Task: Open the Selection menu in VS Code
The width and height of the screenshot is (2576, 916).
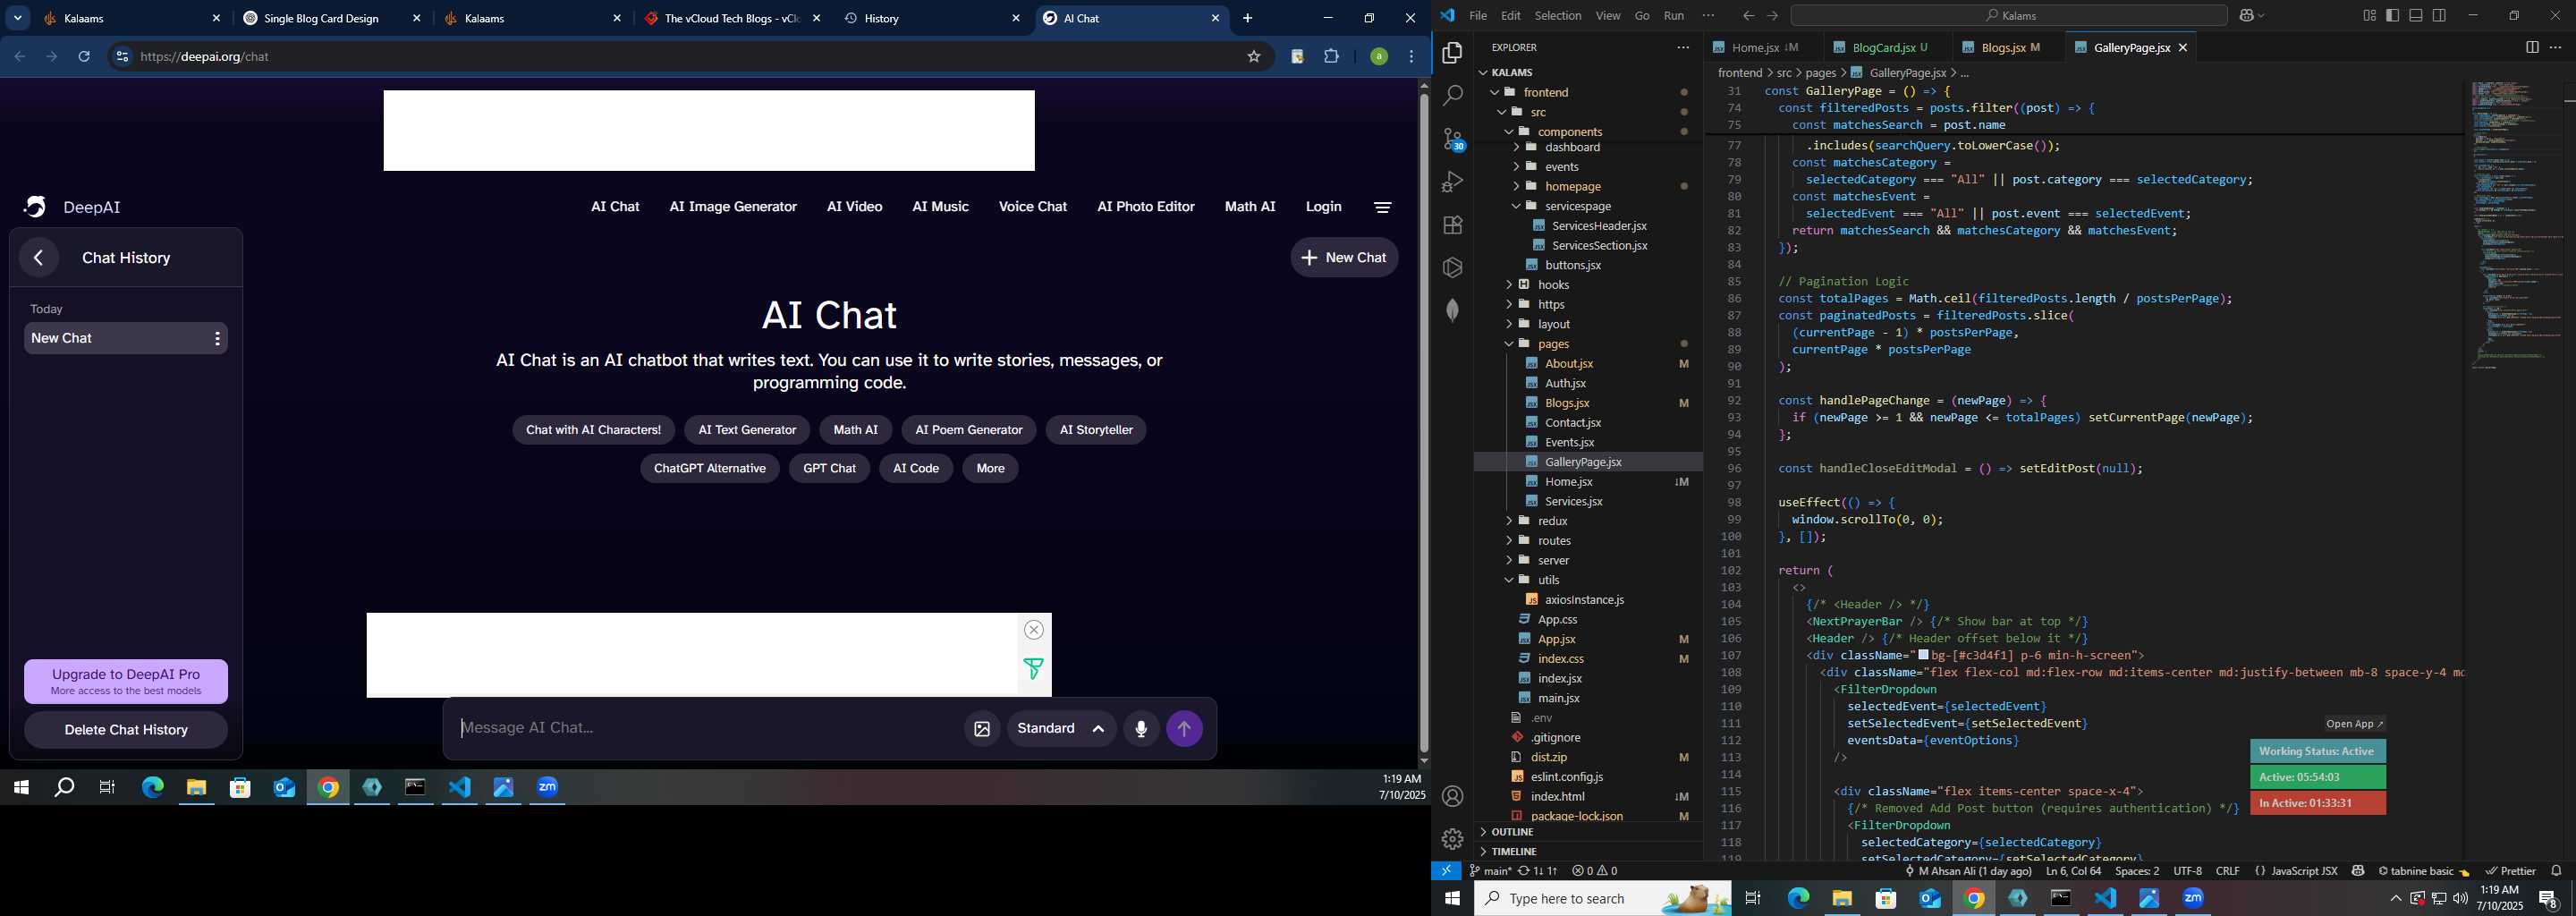Action: point(1558,16)
